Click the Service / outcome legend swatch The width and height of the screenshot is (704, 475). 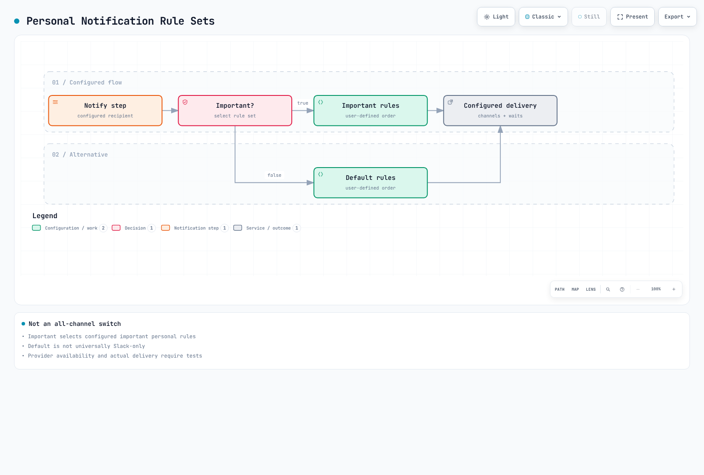(238, 228)
